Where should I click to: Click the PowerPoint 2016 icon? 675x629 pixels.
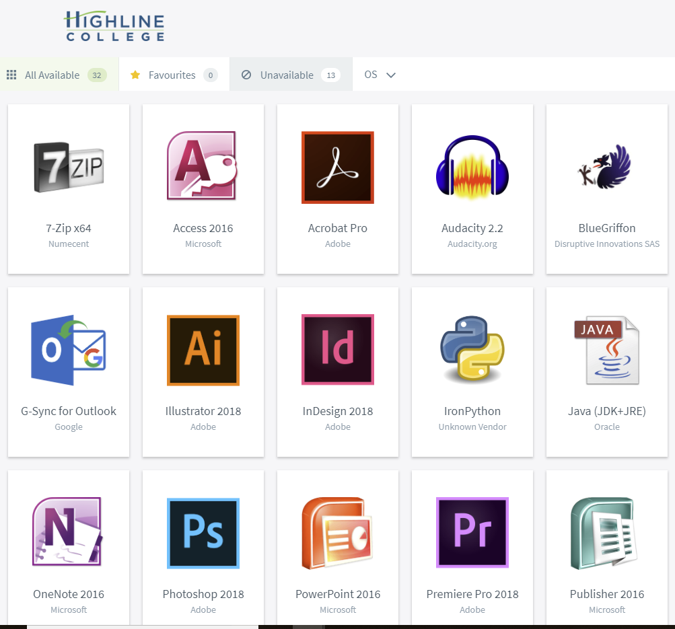338,533
